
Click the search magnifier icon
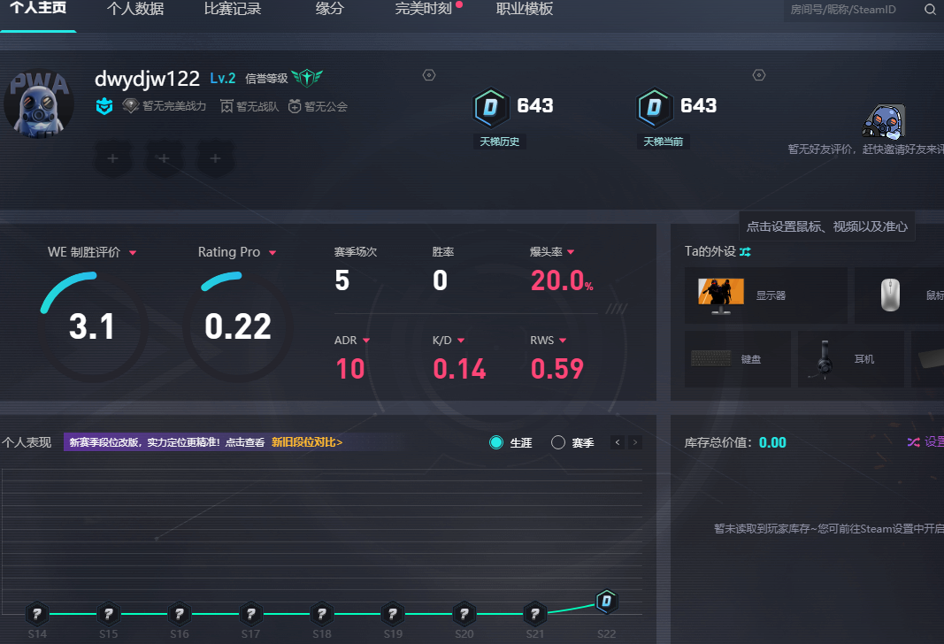[930, 10]
